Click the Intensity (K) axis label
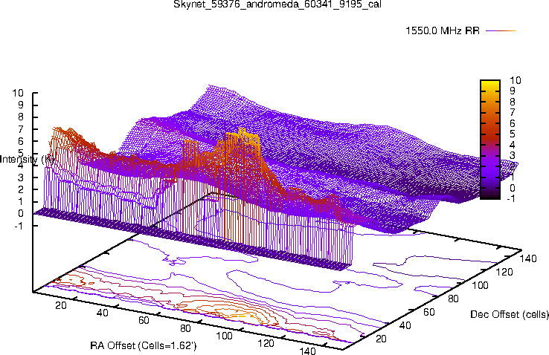The width and height of the screenshot is (549, 355). [28, 160]
